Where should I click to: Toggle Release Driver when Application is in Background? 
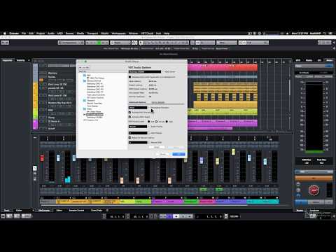130,77
